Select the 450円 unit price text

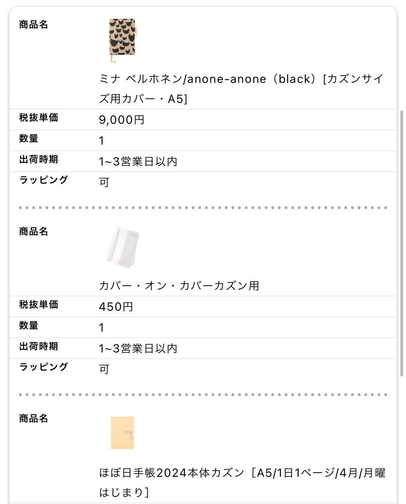click(x=116, y=306)
